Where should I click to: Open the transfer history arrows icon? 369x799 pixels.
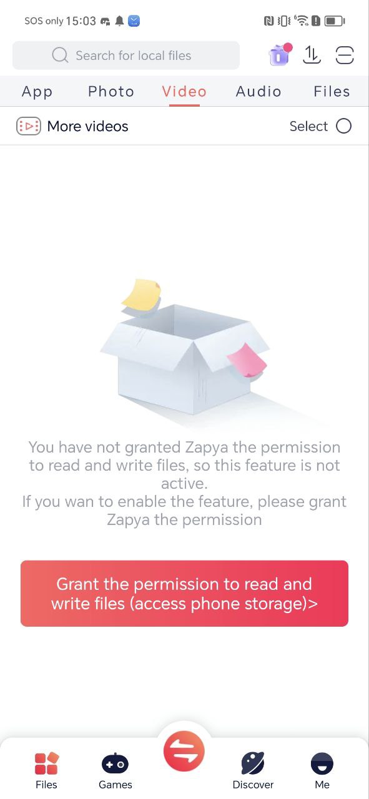pyautogui.click(x=312, y=55)
